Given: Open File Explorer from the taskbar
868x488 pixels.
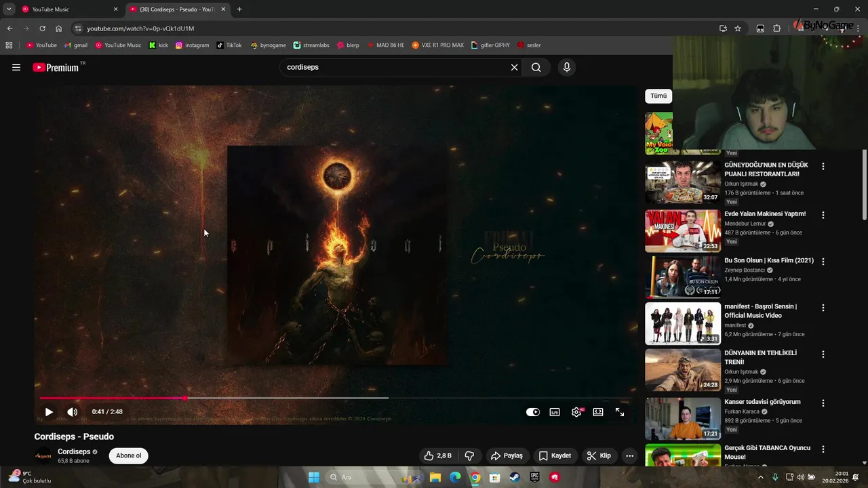Looking at the screenshot, I should [x=435, y=477].
